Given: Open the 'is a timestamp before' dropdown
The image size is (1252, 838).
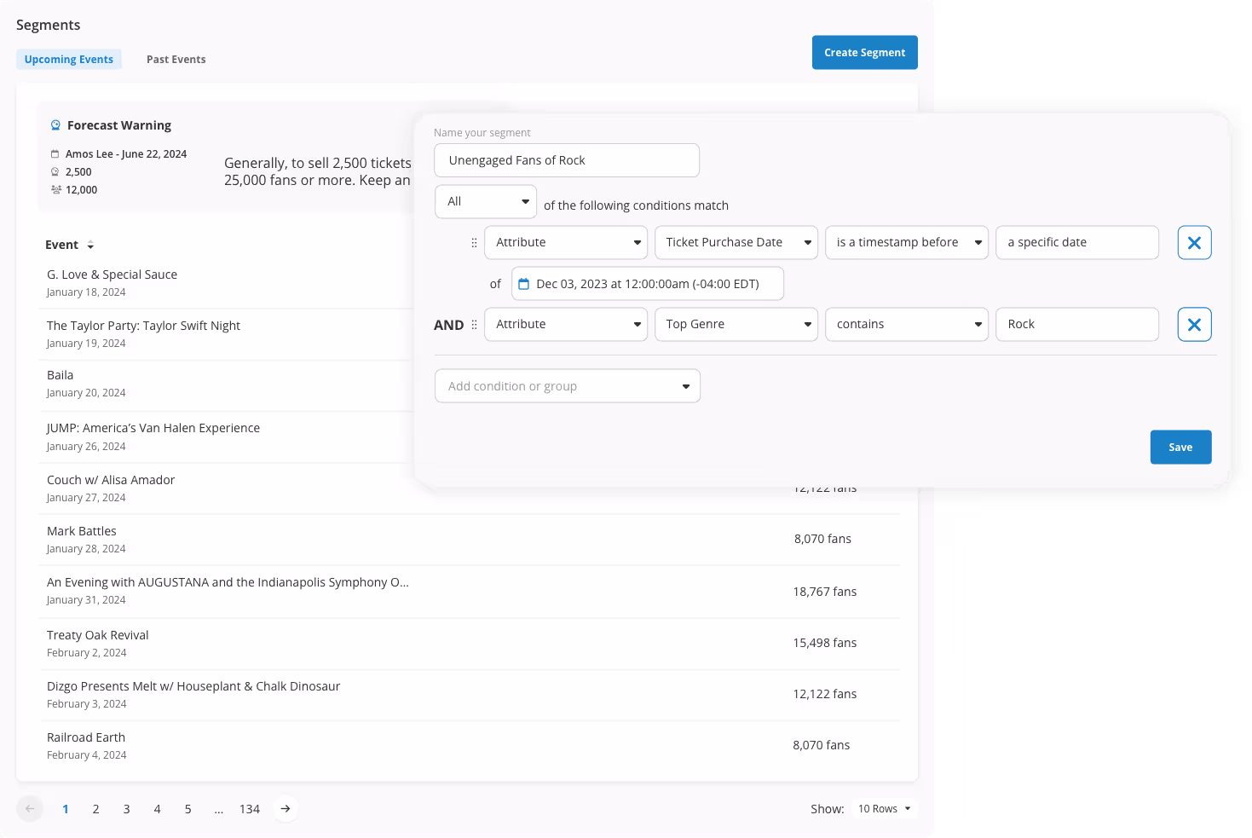Looking at the screenshot, I should point(907,243).
